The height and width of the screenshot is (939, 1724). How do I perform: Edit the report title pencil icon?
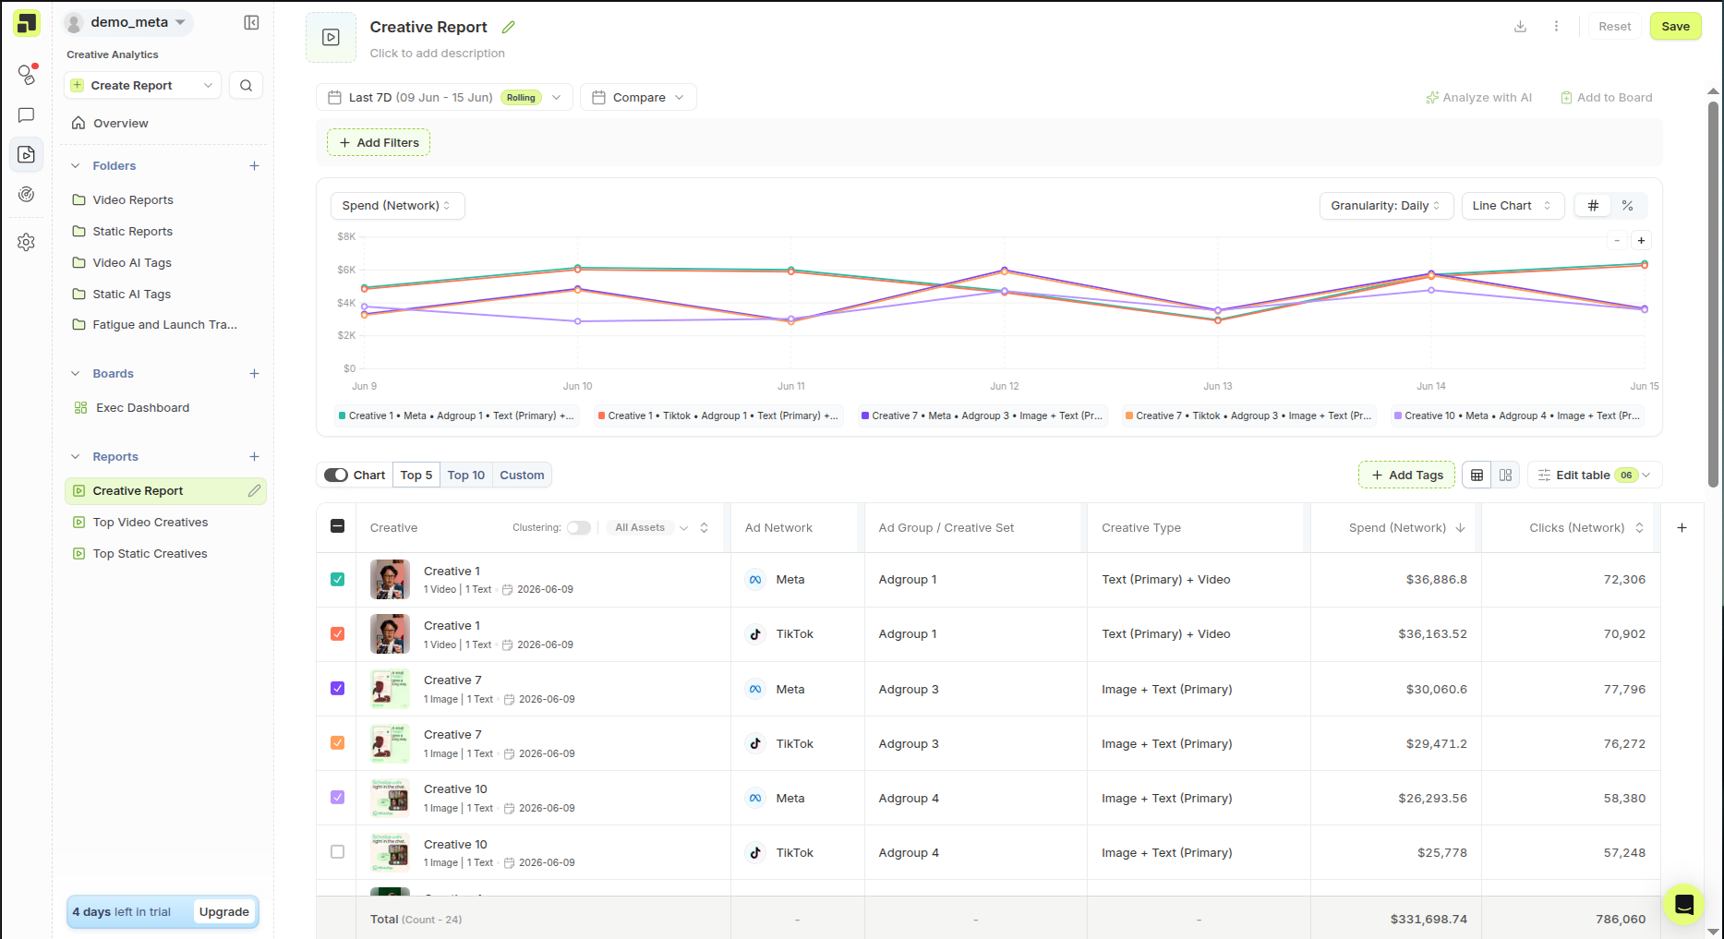pos(508,27)
